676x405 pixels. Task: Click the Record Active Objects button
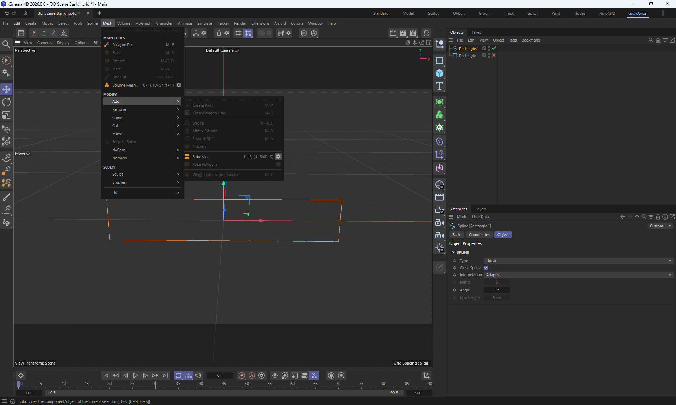click(x=242, y=375)
